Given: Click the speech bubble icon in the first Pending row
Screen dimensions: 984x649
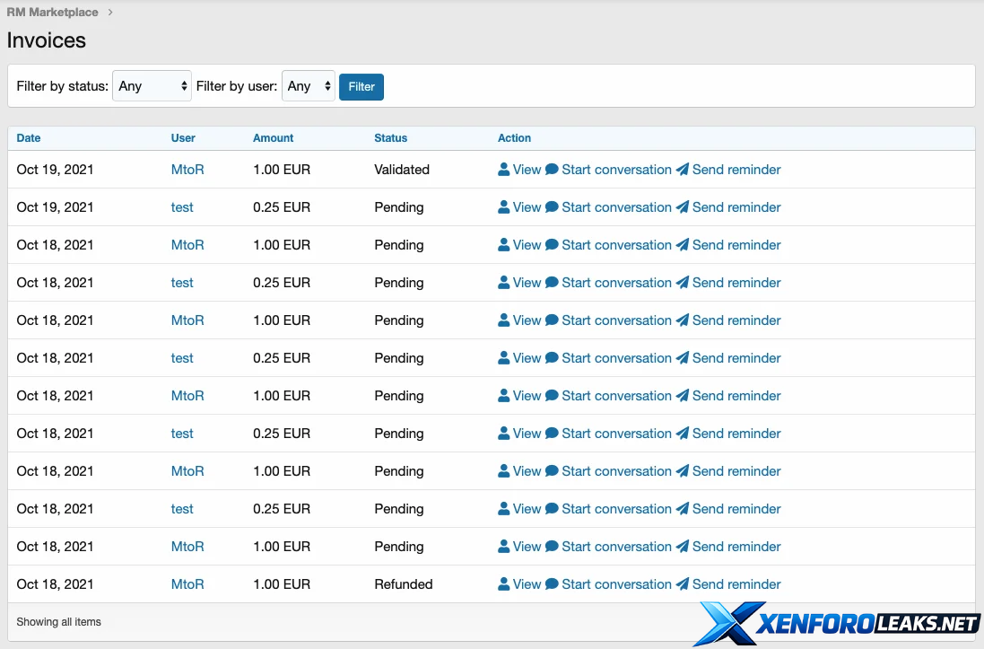Looking at the screenshot, I should coord(552,207).
